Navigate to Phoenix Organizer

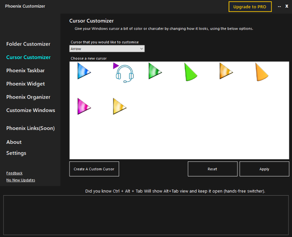pyautogui.click(x=28, y=97)
